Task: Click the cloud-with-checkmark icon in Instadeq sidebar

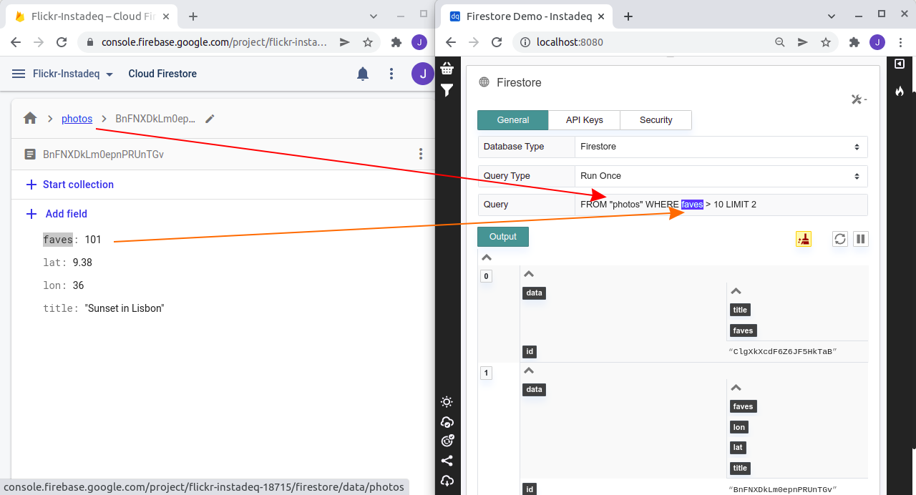Action: tap(447, 421)
